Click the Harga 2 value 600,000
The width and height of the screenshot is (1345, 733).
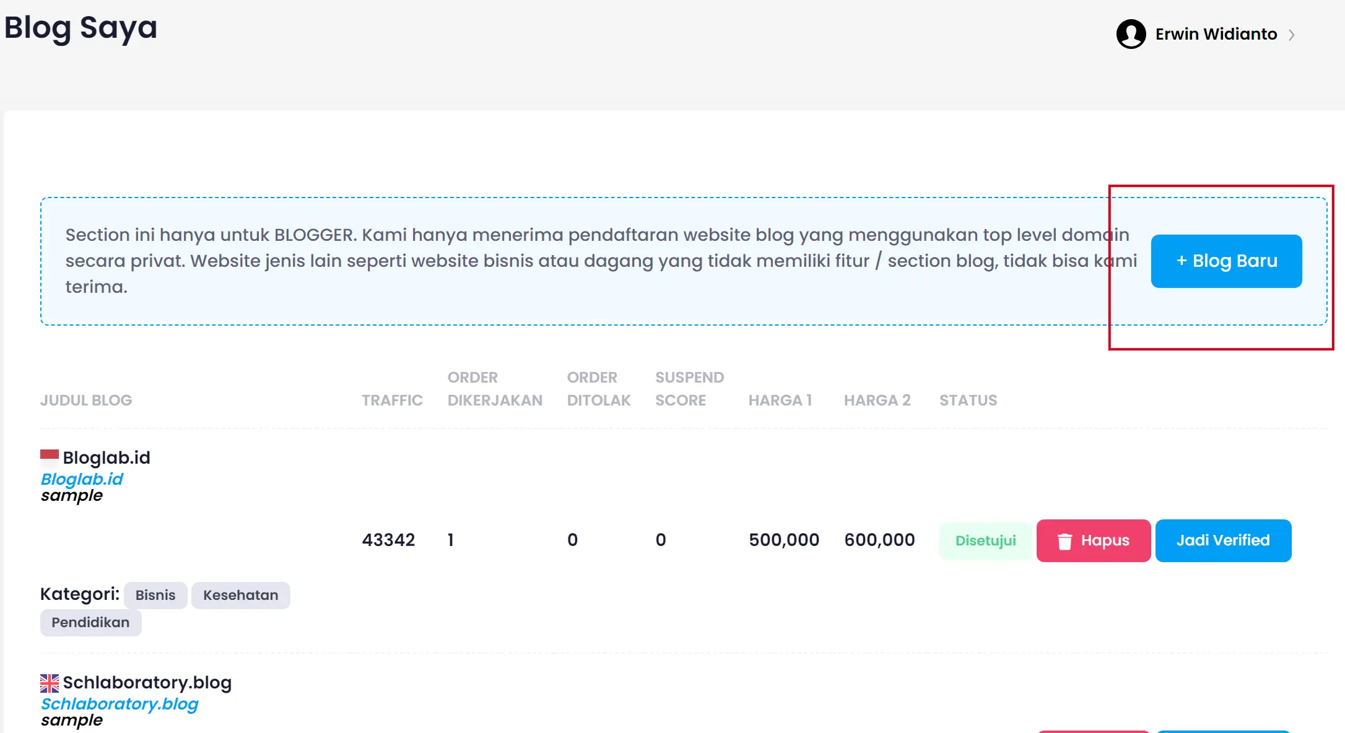pos(879,540)
